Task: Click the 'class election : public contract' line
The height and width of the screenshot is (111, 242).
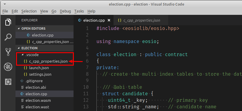Action: pyautogui.click(x=142, y=55)
